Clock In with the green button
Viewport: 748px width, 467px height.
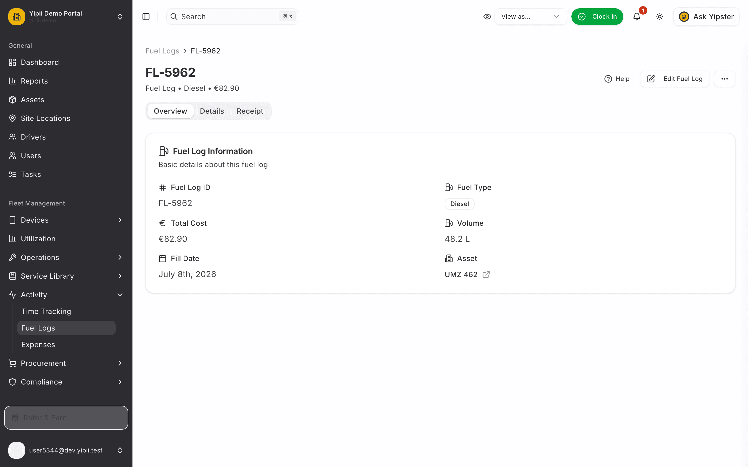tap(597, 17)
